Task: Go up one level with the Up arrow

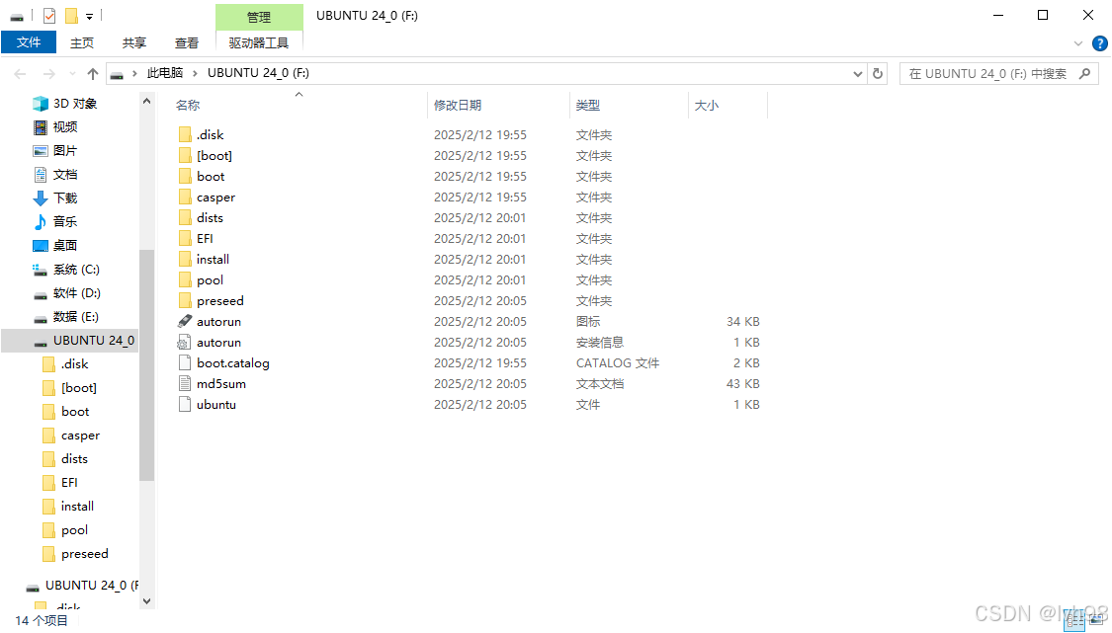Action: coord(93,74)
